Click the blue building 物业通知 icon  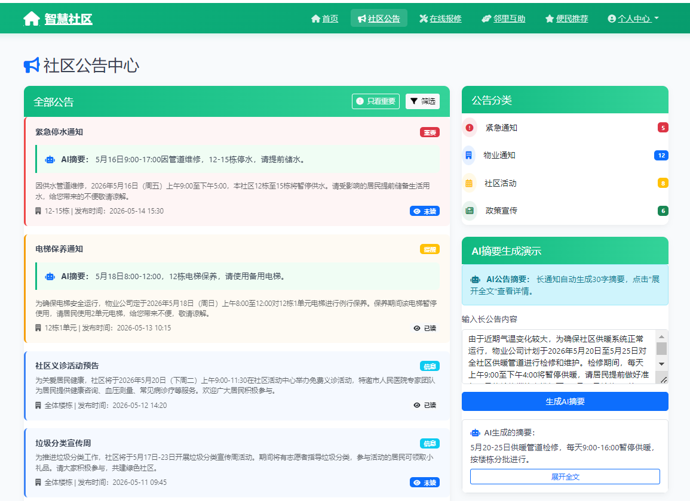[468, 155]
